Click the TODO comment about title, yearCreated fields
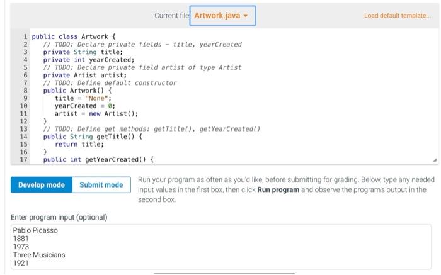This screenshot has width=441, height=275. click(142, 45)
